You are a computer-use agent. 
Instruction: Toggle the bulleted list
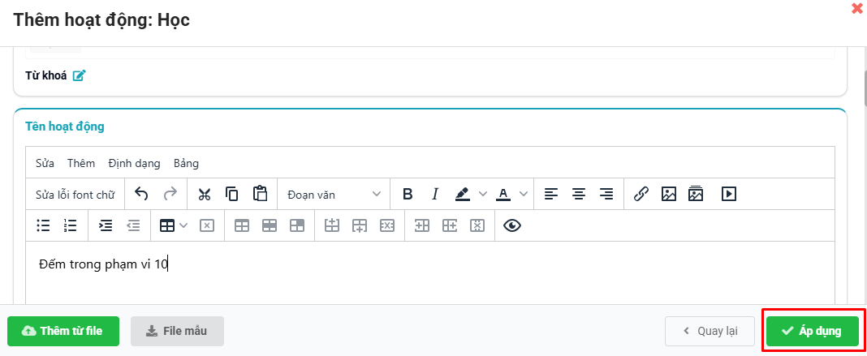point(43,225)
